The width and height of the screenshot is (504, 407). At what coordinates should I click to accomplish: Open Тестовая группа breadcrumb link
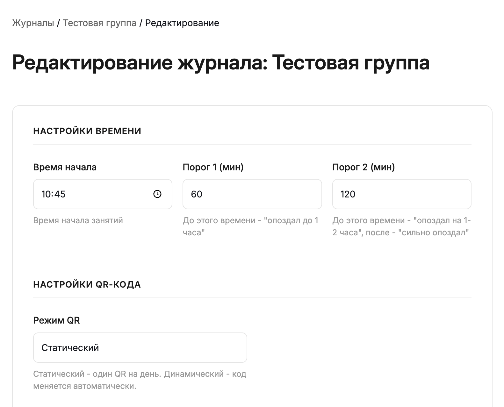(99, 23)
